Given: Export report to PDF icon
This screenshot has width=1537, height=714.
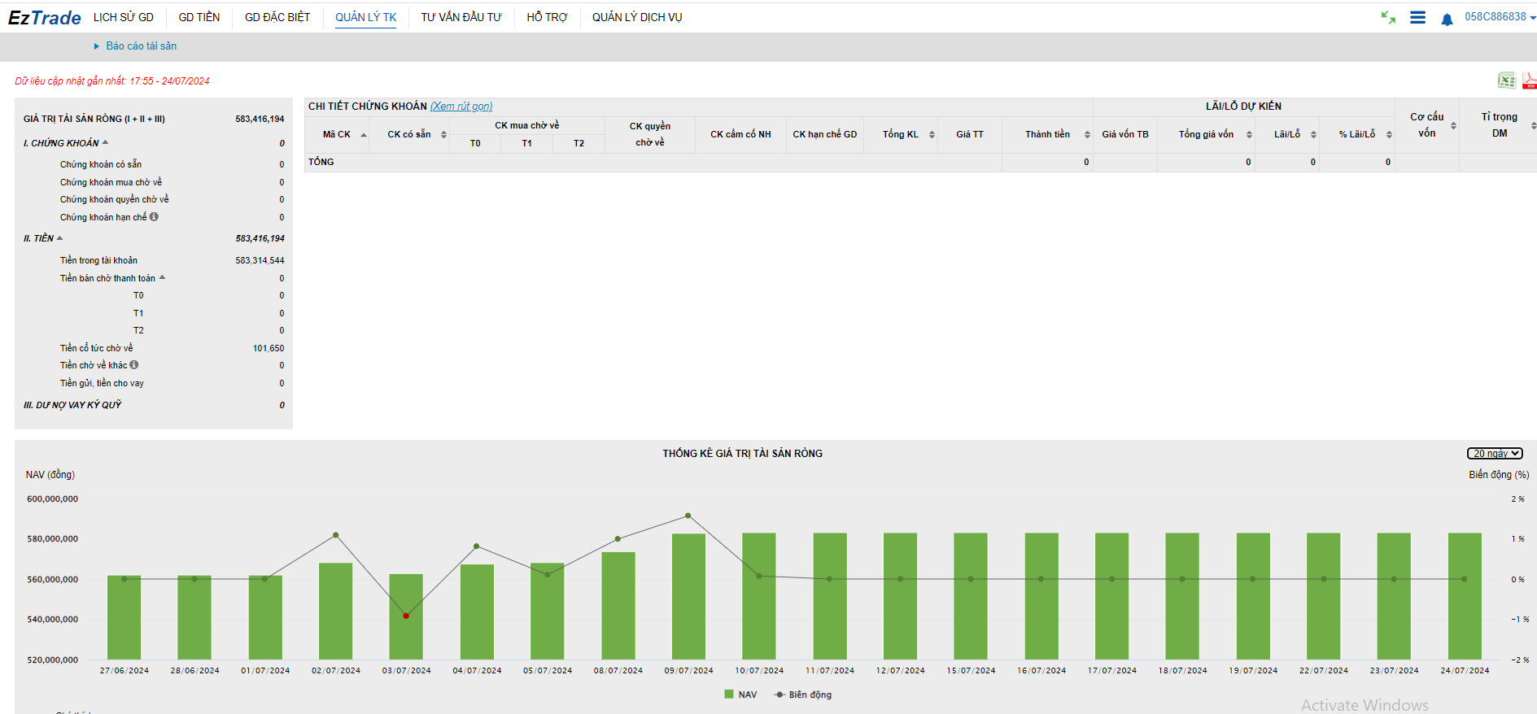Looking at the screenshot, I should pos(1530,81).
